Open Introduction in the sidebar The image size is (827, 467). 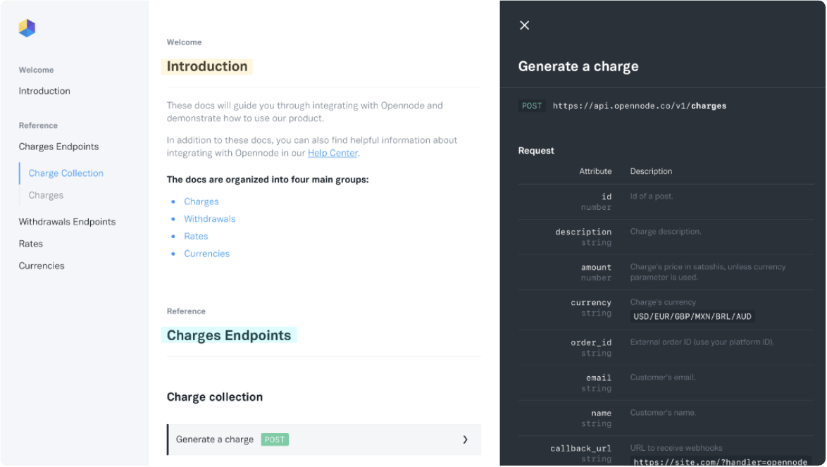[x=44, y=91]
